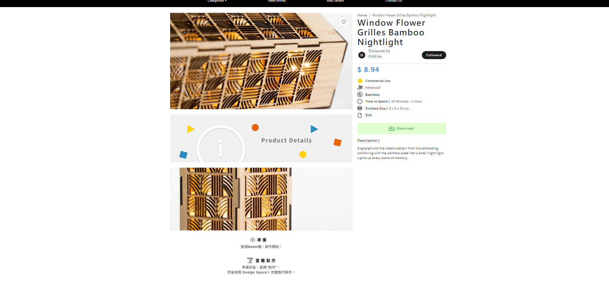Show the next product image with right arrow
609x283 pixels.
pos(339,61)
